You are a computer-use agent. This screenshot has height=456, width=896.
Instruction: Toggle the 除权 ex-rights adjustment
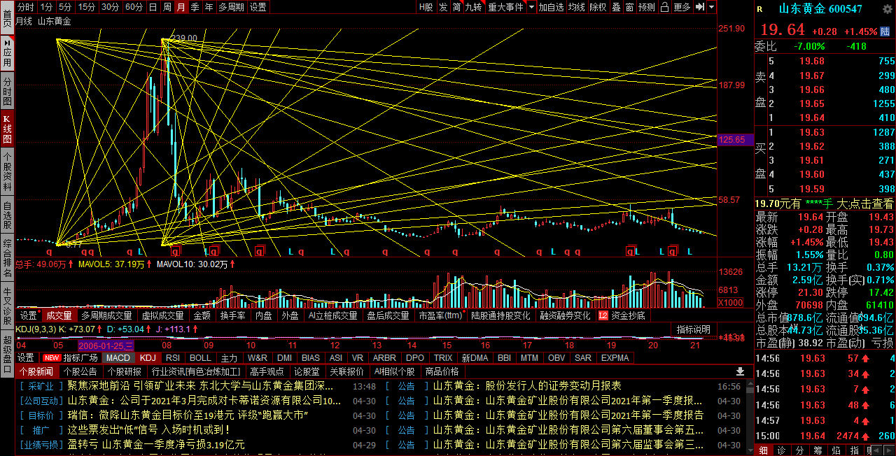coord(598,7)
